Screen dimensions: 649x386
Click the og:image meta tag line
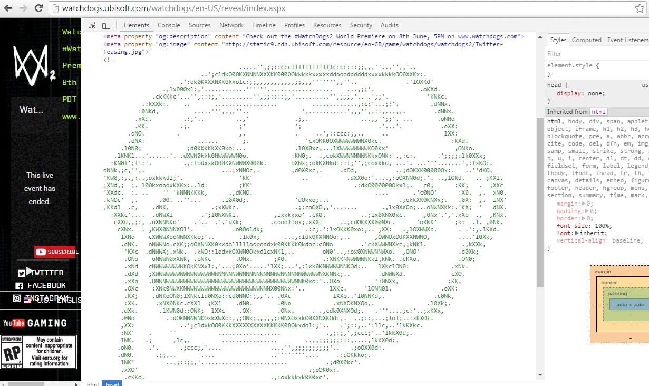pos(304,48)
